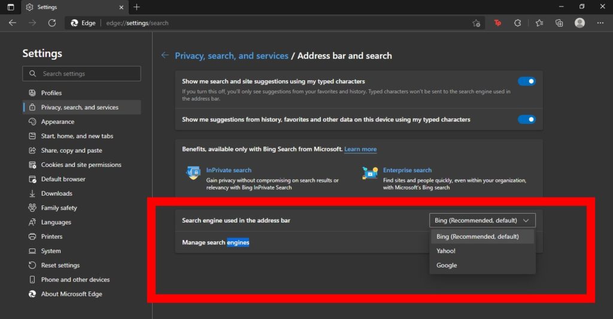This screenshot has height=319, width=613.
Task: Toggle search and site suggestions switch
Action: pyautogui.click(x=527, y=81)
